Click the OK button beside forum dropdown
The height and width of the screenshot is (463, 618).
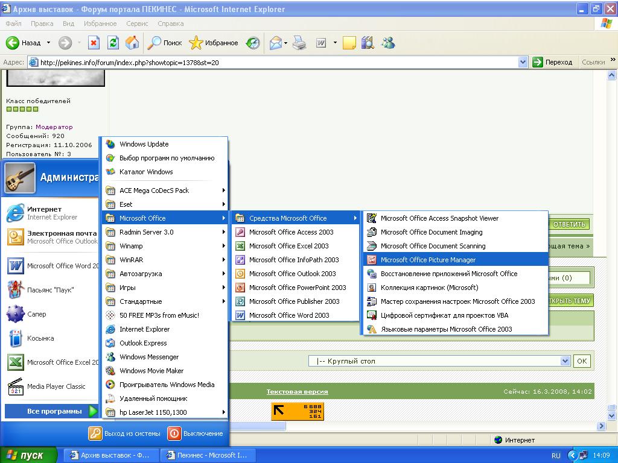(582, 361)
